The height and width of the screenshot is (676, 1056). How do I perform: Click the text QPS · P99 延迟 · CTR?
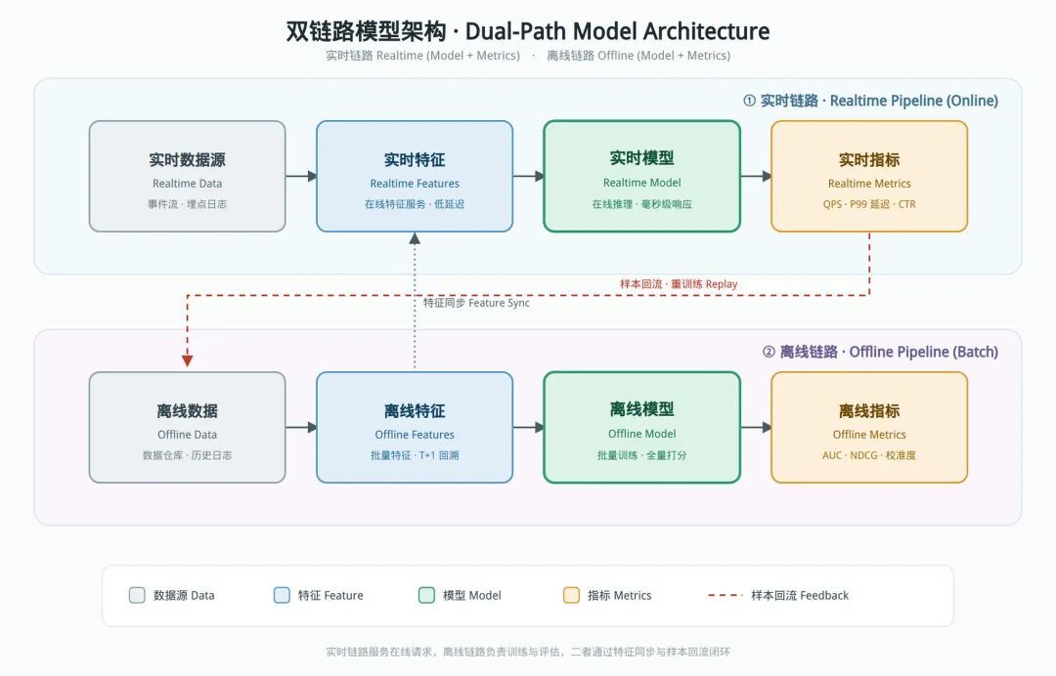click(x=869, y=204)
